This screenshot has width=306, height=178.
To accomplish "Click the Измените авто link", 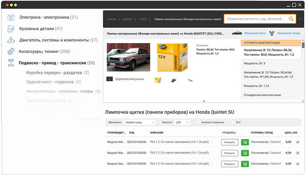I will (x=255, y=33).
